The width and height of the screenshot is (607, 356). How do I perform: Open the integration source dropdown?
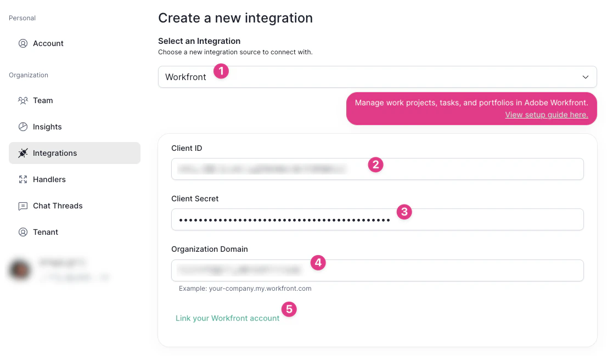(377, 77)
